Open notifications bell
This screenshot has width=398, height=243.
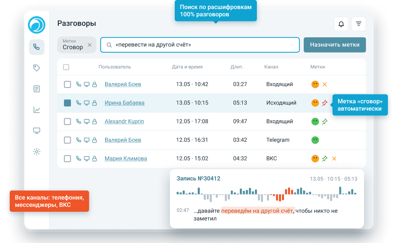341,24
